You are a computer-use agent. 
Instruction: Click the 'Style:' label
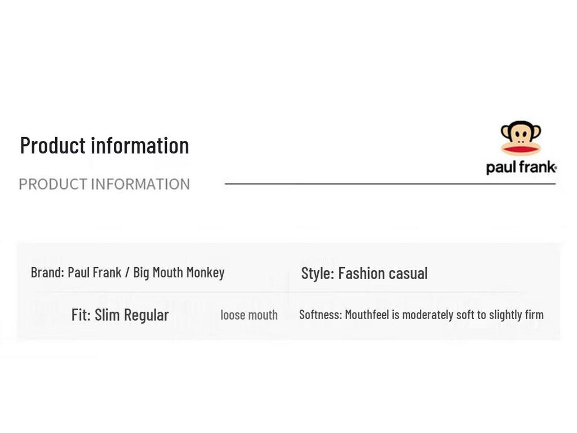coord(318,273)
